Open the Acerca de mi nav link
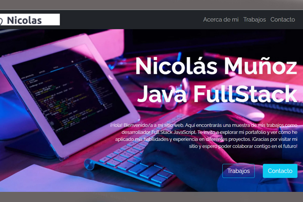Image resolution: width=303 pixels, height=202 pixels. click(221, 20)
